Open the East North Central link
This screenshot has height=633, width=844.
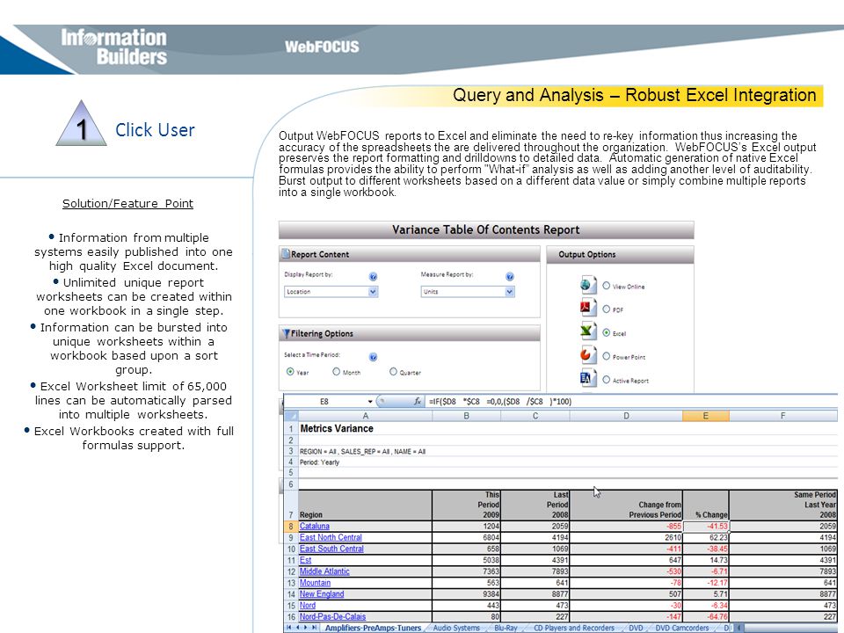point(331,537)
